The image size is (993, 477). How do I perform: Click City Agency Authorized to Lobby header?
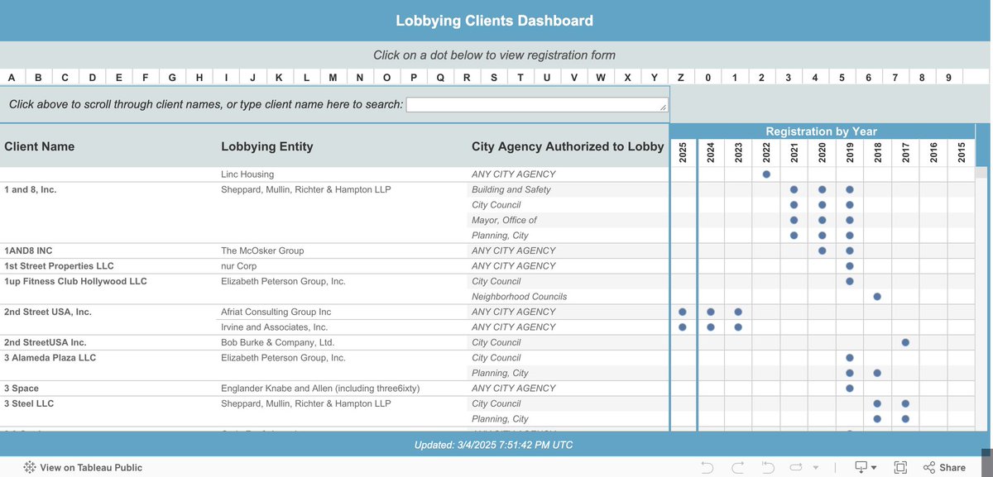(568, 146)
